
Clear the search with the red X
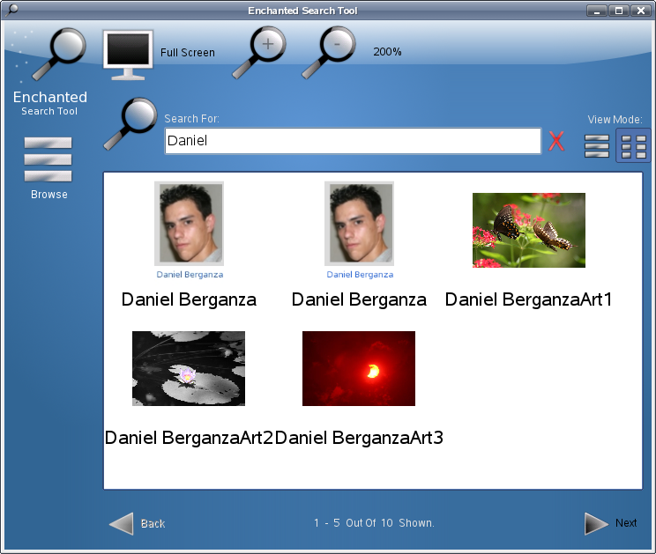point(556,141)
